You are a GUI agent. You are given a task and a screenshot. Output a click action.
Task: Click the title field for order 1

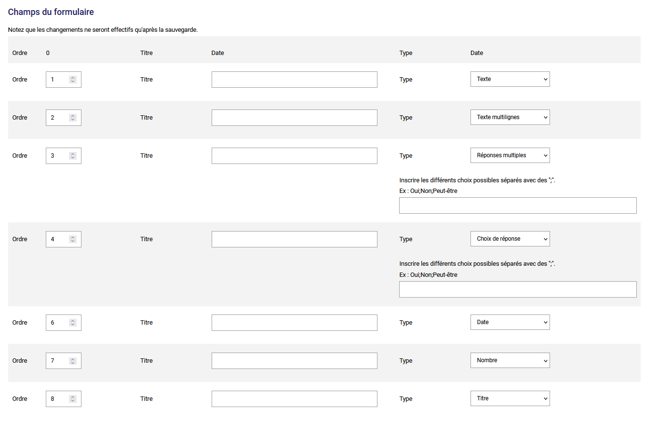[x=294, y=80]
